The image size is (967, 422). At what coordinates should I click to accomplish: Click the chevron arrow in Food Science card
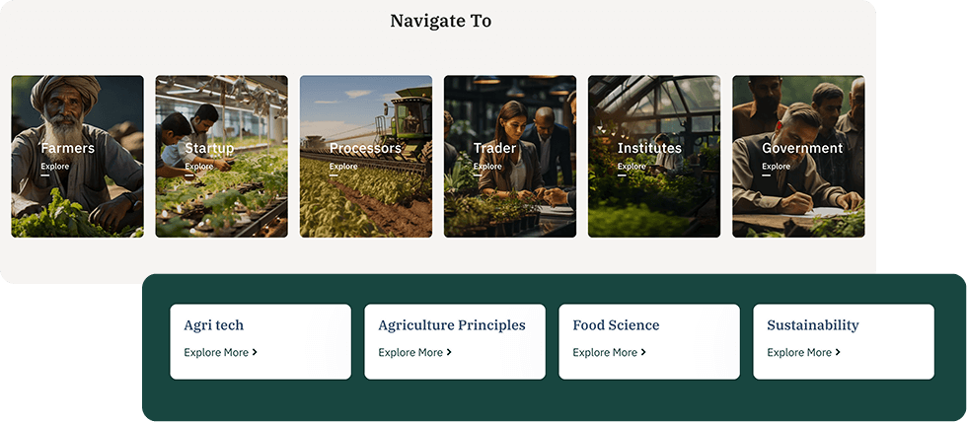[x=643, y=352]
